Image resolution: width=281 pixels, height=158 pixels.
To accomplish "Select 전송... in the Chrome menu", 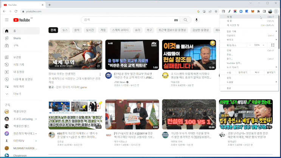I will point(249,55).
